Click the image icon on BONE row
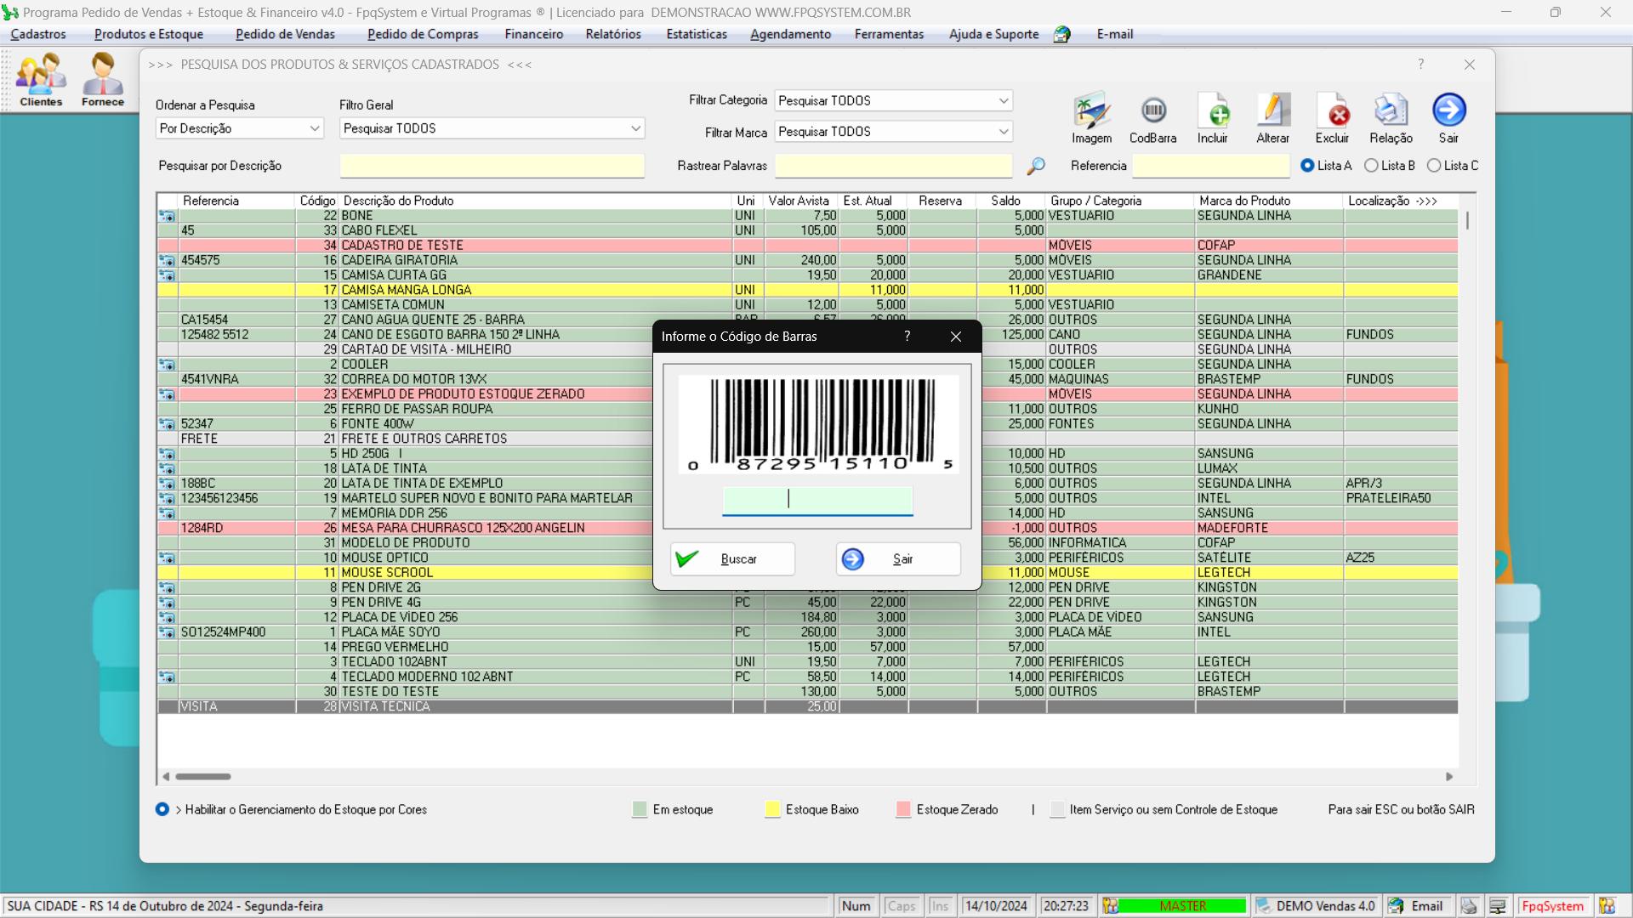Screen dimensions: 1633x918 (167, 216)
